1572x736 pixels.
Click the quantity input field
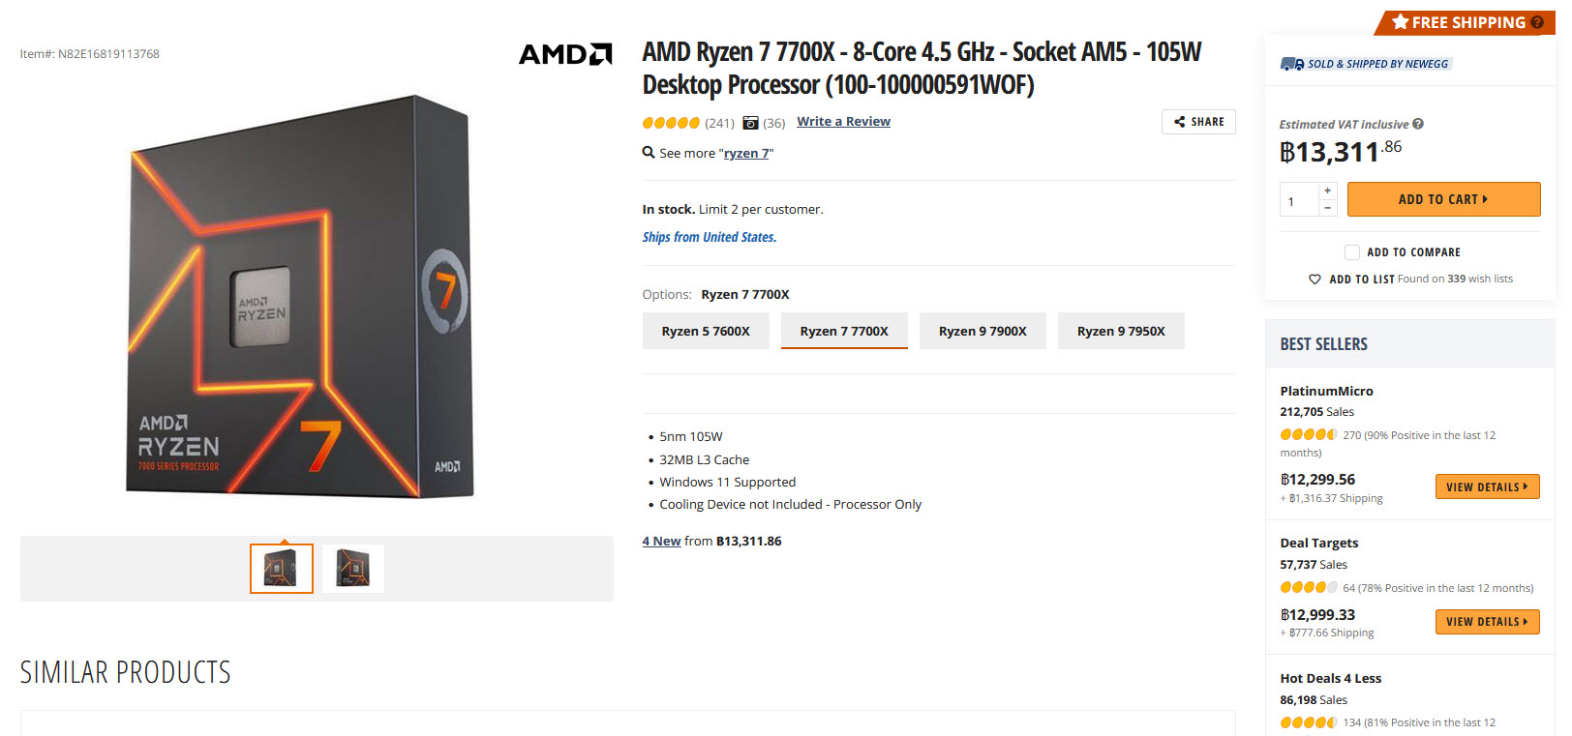(x=1298, y=199)
